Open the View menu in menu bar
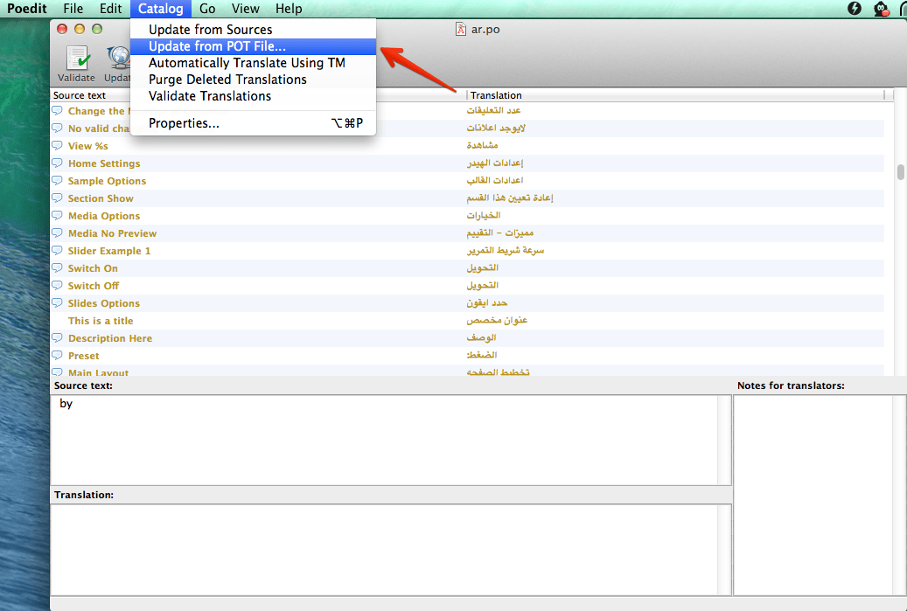The width and height of the screenshot is (907, 611). [x=246, y=9]
